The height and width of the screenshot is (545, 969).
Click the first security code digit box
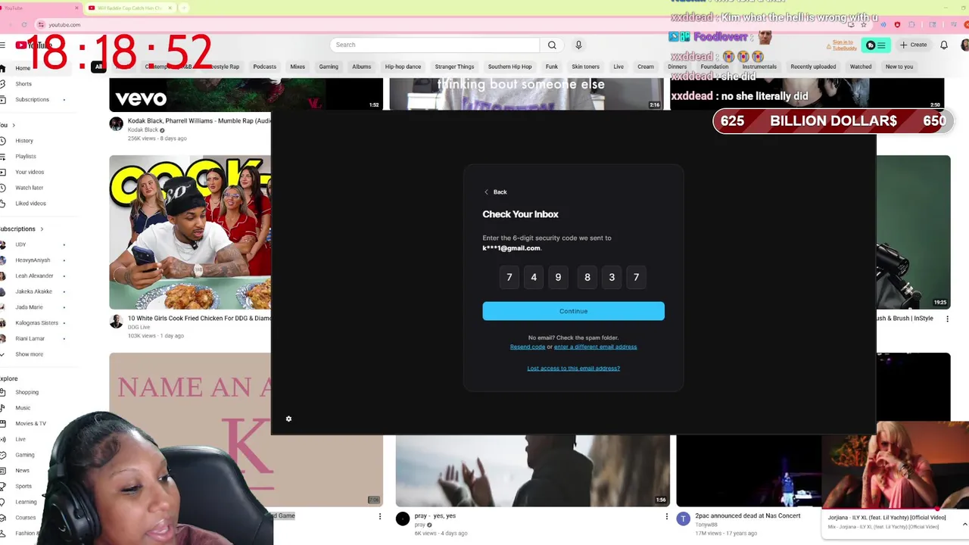(509, 277)
